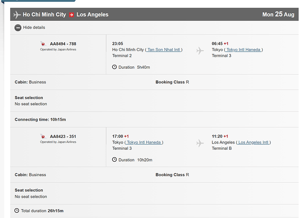Click departure time 17:00 +1
This screenshot has height=218, width=304.
[x=120, y=137]
